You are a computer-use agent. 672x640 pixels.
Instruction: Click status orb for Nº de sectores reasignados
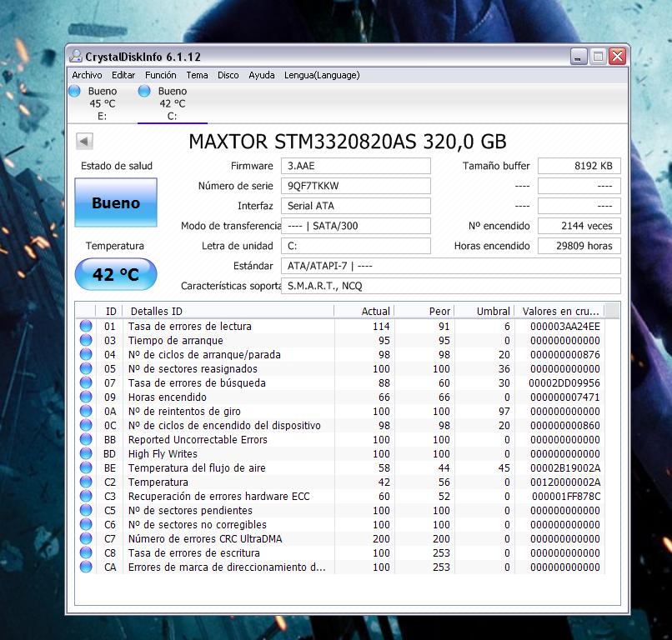tap(86, 369)
